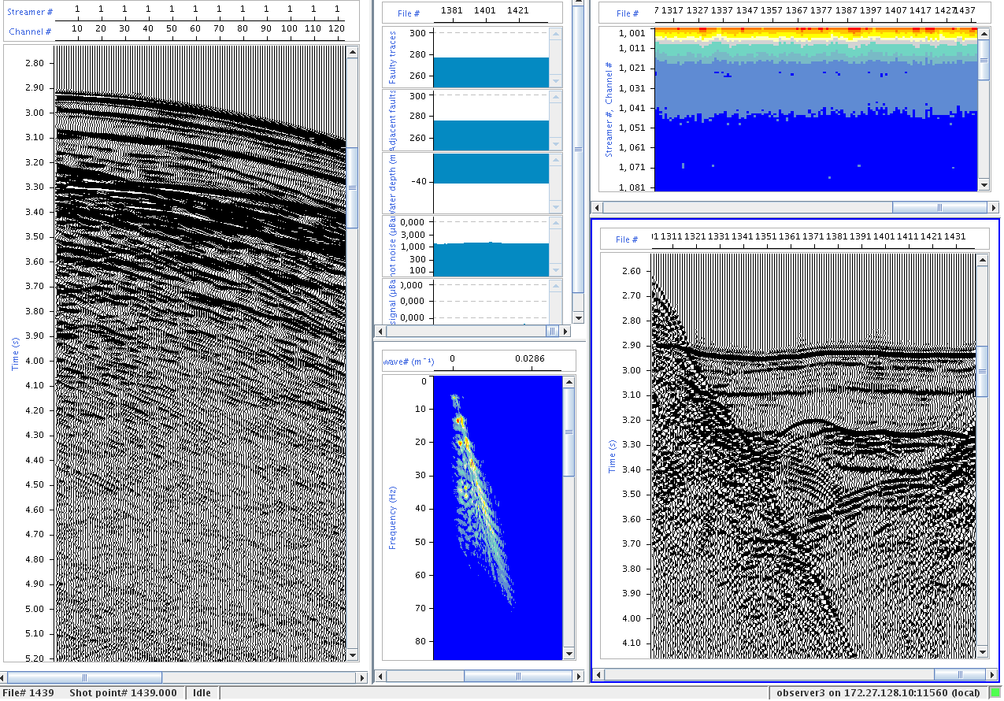The image size is (1004, 701).
Task: Click right arrow of channel heatmap horizontal scrollbar
Action: click(x=994, y=207)
